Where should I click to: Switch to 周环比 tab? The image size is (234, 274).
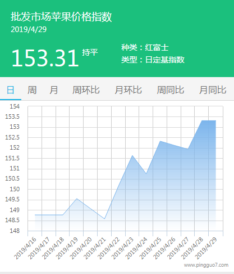86,90
